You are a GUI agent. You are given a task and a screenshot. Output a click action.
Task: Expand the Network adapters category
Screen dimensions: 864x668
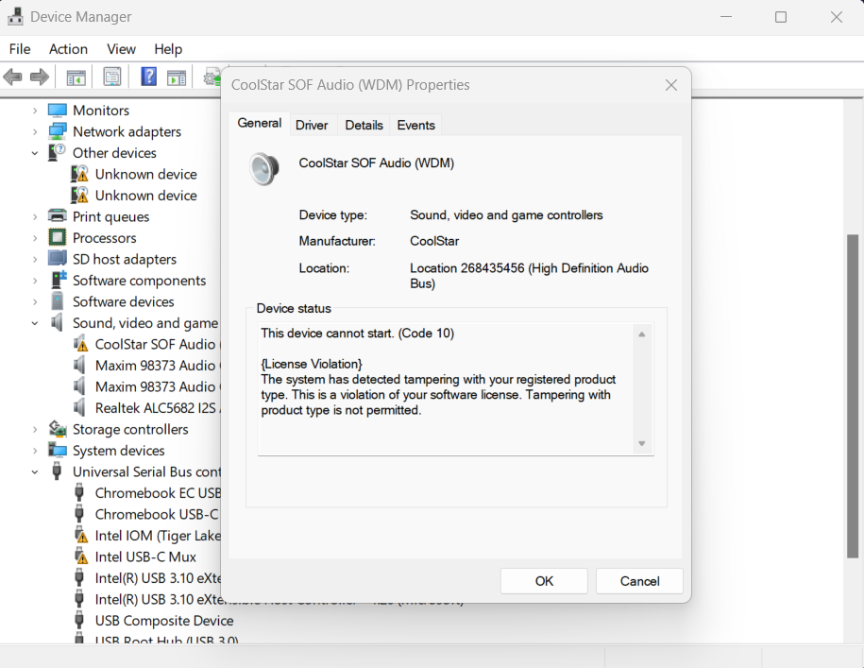click(35, 131)
